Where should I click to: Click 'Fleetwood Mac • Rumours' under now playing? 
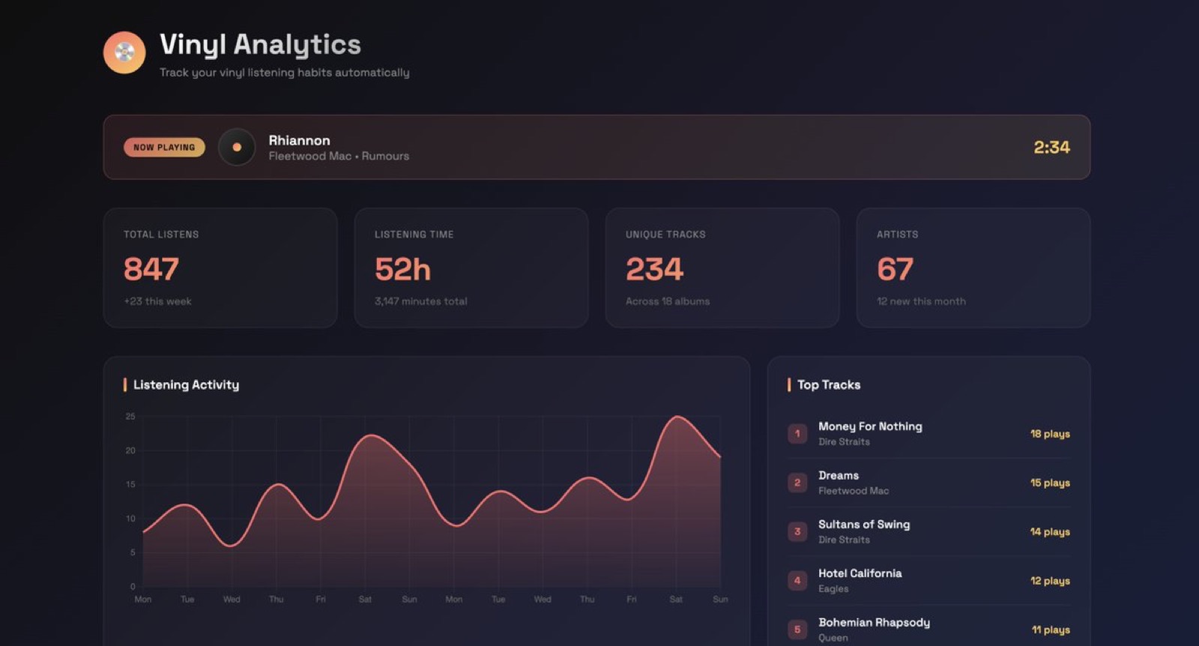(339, 156)
